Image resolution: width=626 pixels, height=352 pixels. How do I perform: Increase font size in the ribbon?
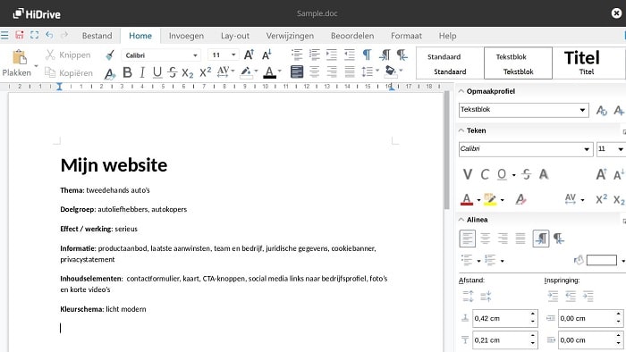tap(250, 54)
